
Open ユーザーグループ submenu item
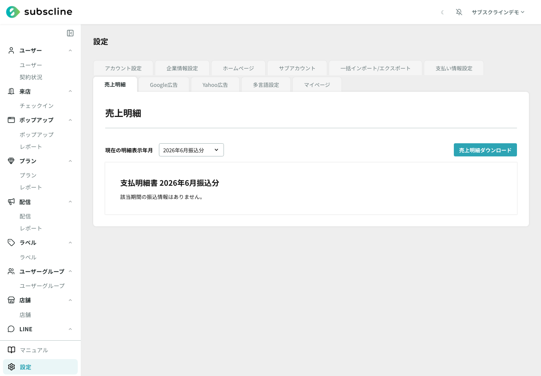(42, 286)
